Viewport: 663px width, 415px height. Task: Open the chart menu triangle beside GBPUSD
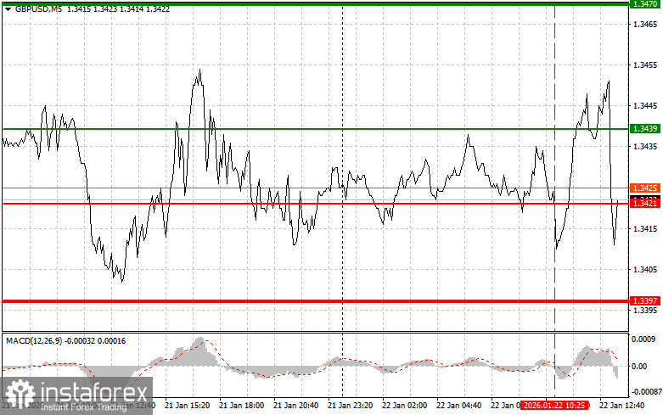pos(8,9)
